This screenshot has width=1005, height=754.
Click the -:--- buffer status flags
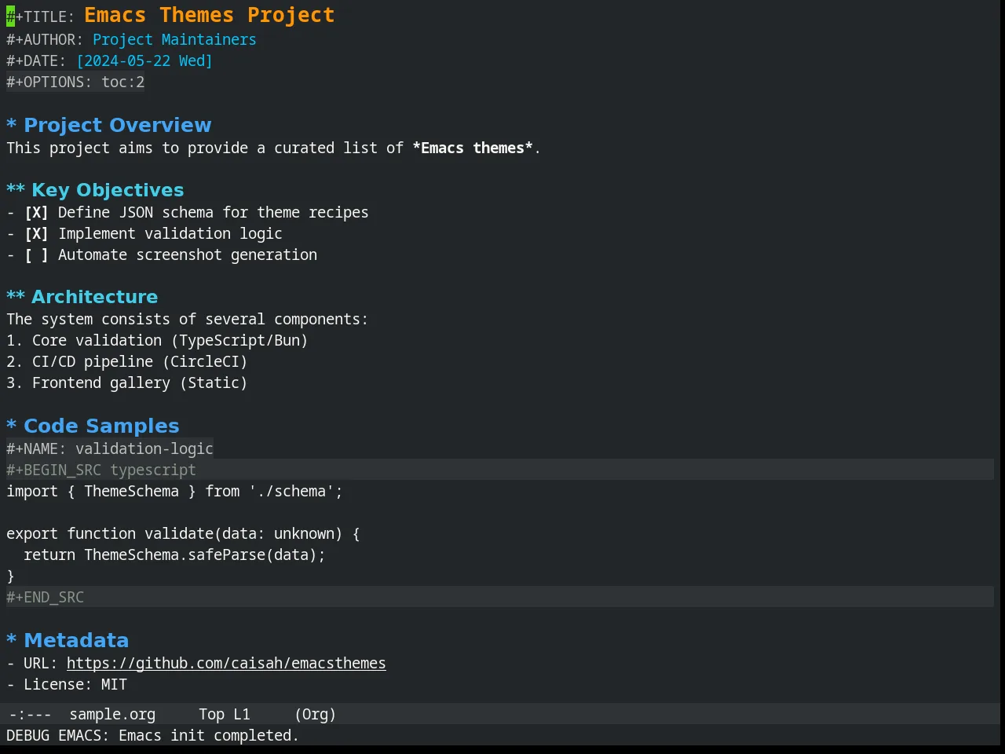(31, 715)
